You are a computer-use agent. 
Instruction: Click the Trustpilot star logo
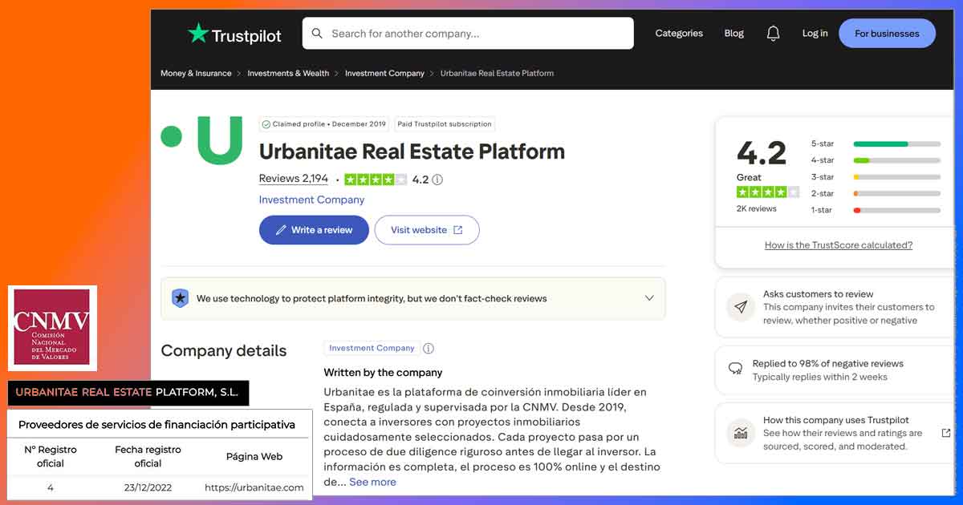click(197, 33)
